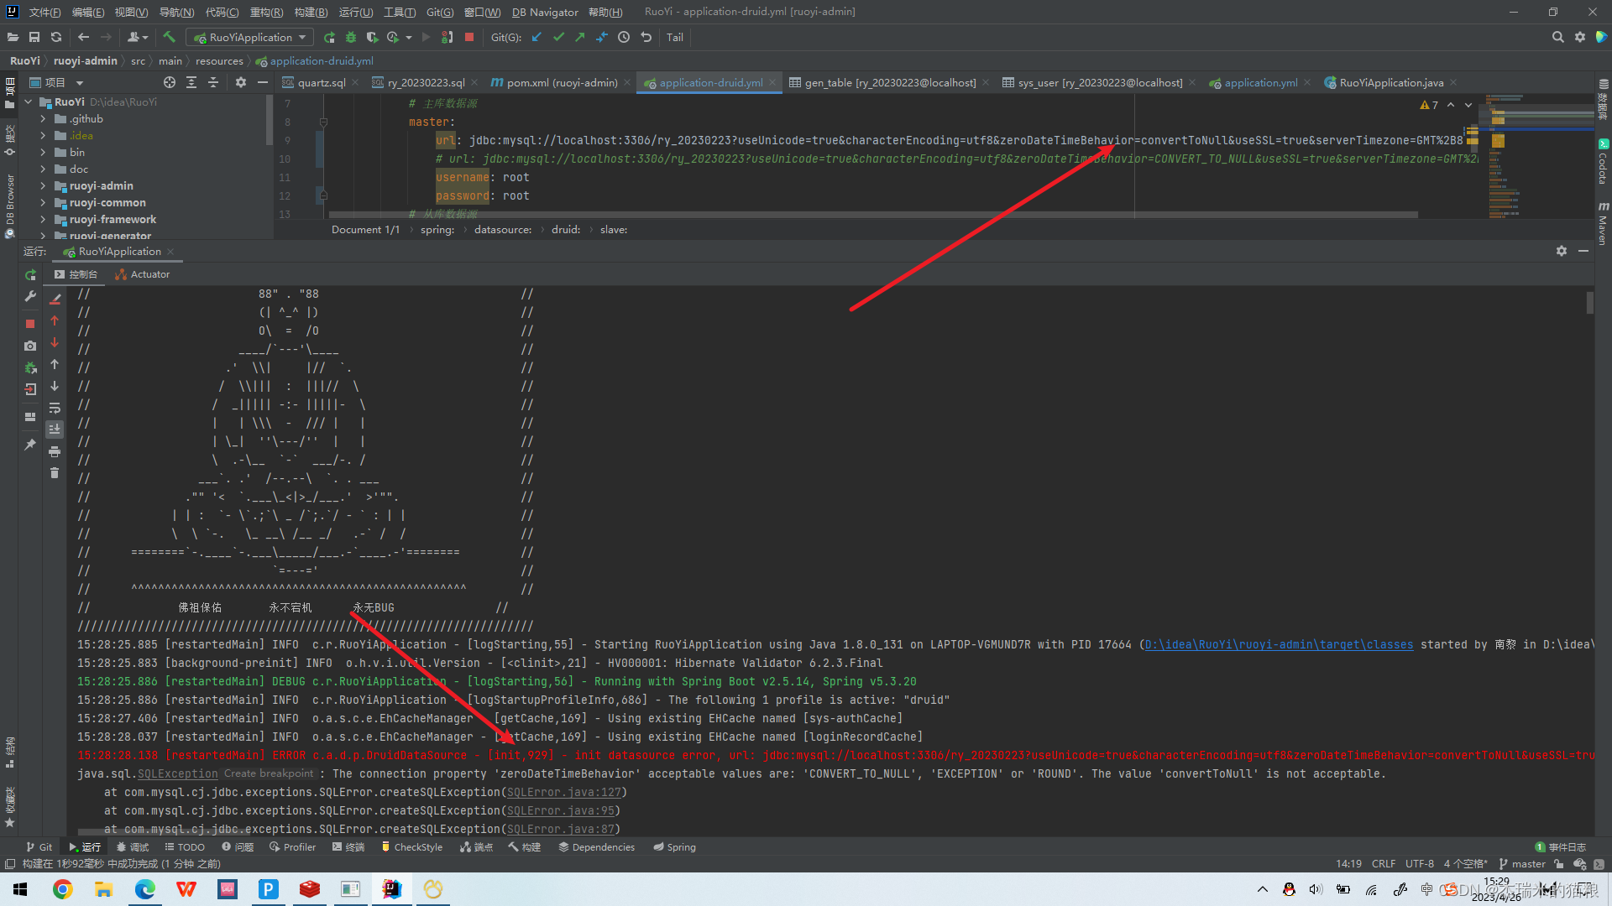
Task: Toggle soft-wrap in console
Action: [x=55, y=409]
